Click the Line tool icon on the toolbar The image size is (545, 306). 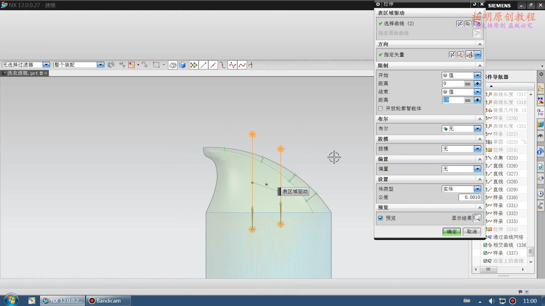click(x=202, y=64)
